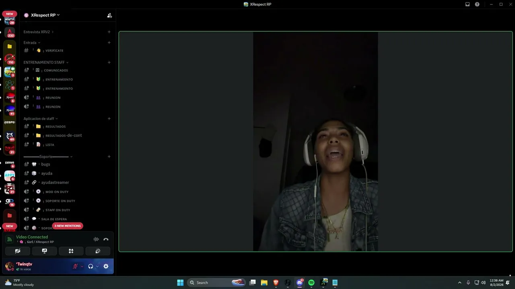515x289 pixels.
Task: Join the STAFF ON DUTY voice channel
Action: pos(67,210)
